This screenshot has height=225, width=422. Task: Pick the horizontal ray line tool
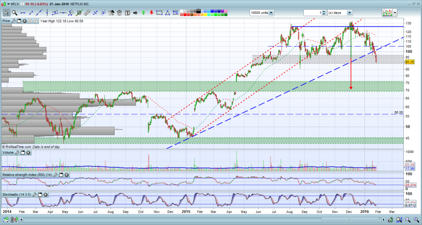click(x=63, y=12)
